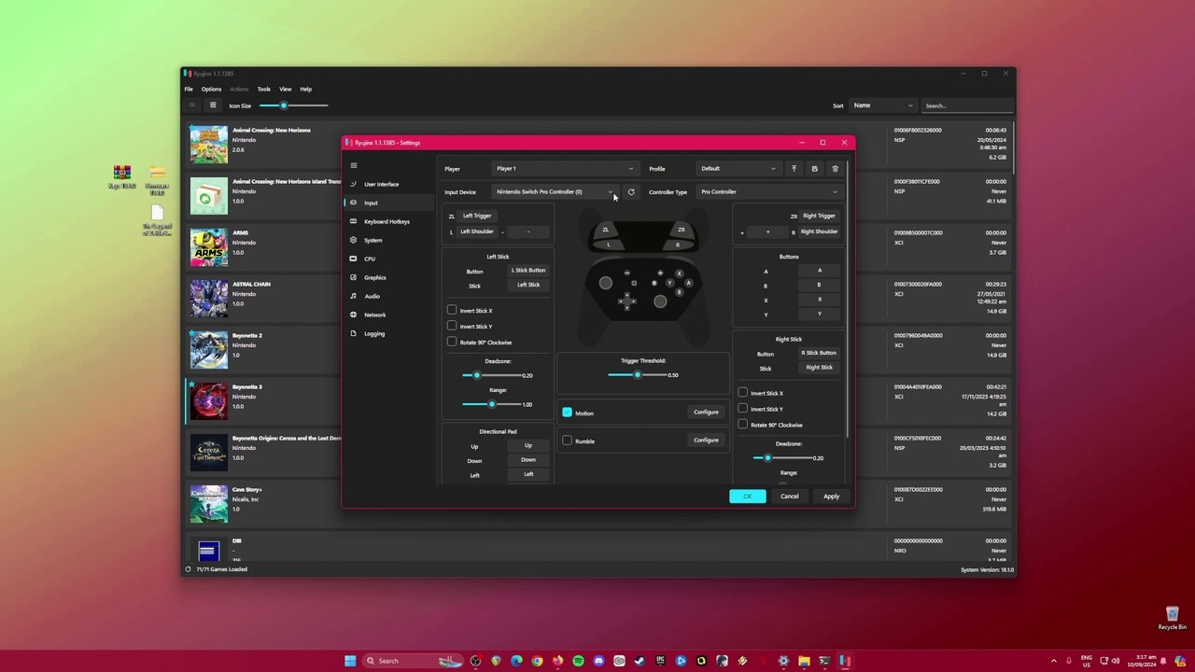Screen dimensions: 1195x672
Task: Select the WinRAR archive on the desktop
Action: click(x=122, y=177)
